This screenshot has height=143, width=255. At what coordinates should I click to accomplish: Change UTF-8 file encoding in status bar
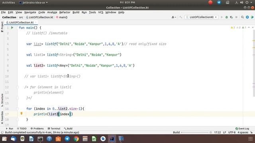232,132
